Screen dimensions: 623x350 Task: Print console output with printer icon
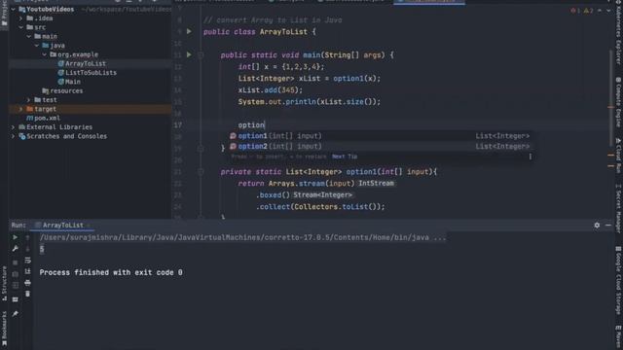tap(27, 283)
